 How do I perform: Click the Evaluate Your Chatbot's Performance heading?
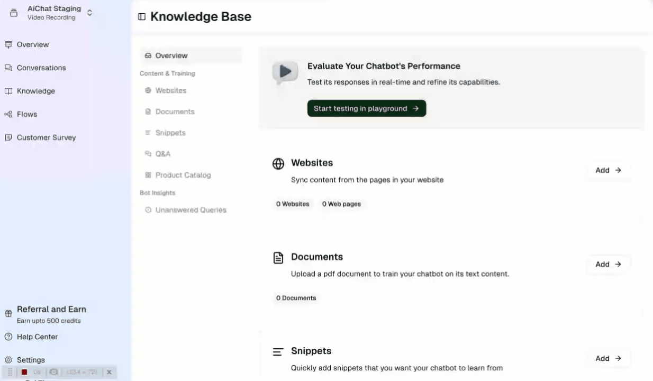384,66
